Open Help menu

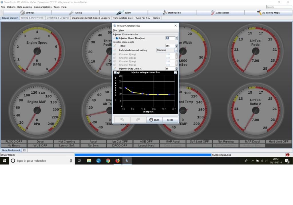coord(64,7)
